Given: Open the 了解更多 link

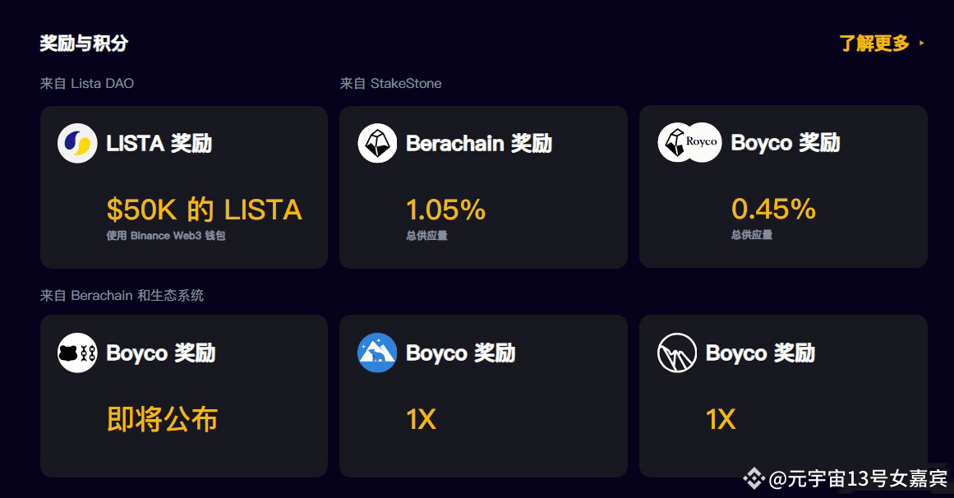Looking at the screenshot, I should tap(874, 44).
